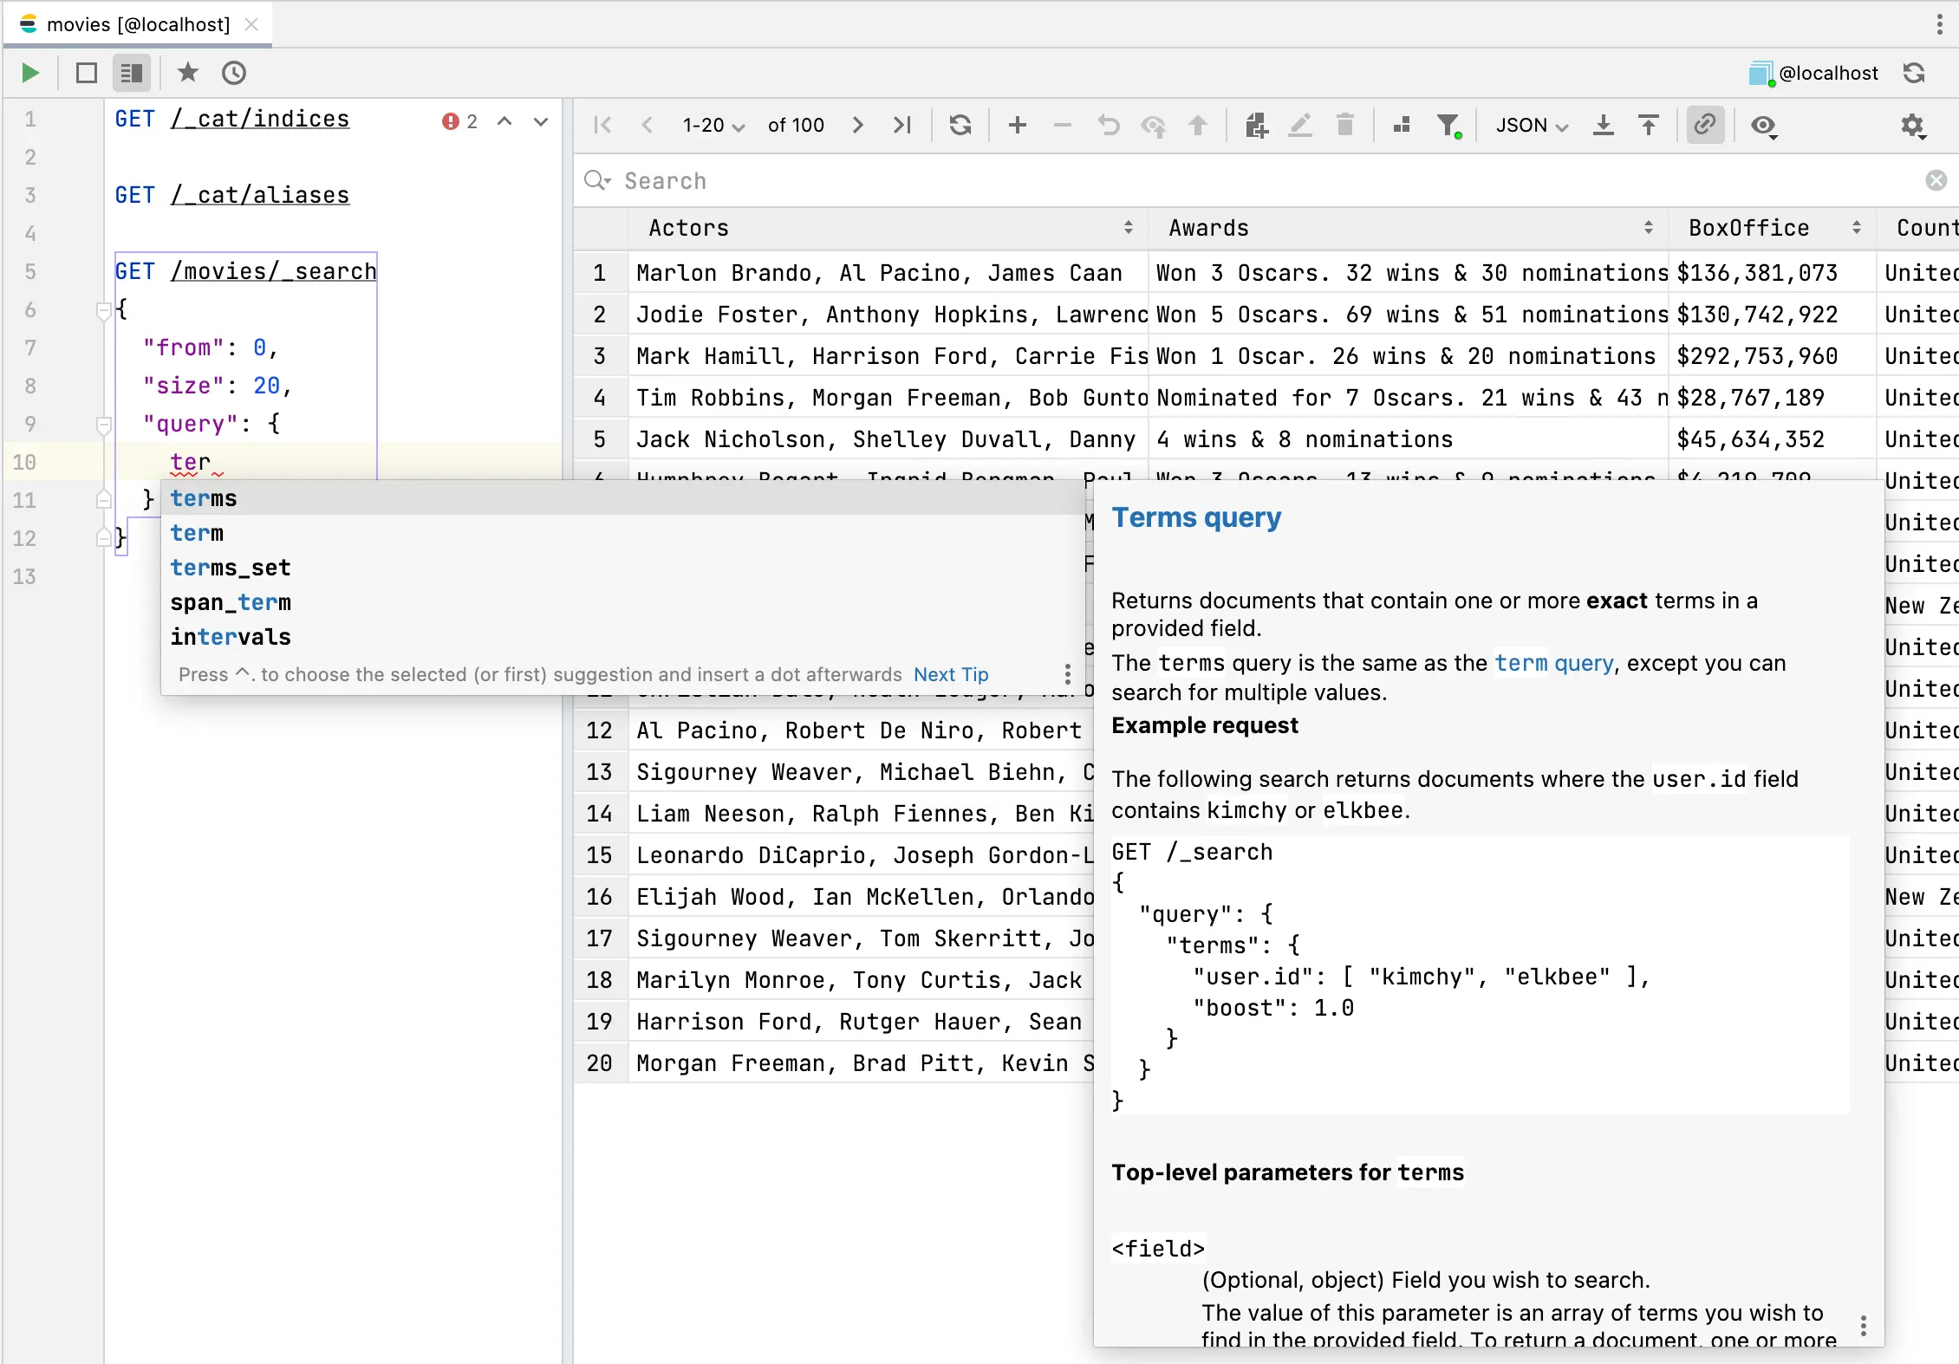This screenshot has height=1364, width=1959.
Task: Open the table settings gear icon
Action: coord(1911,126)
